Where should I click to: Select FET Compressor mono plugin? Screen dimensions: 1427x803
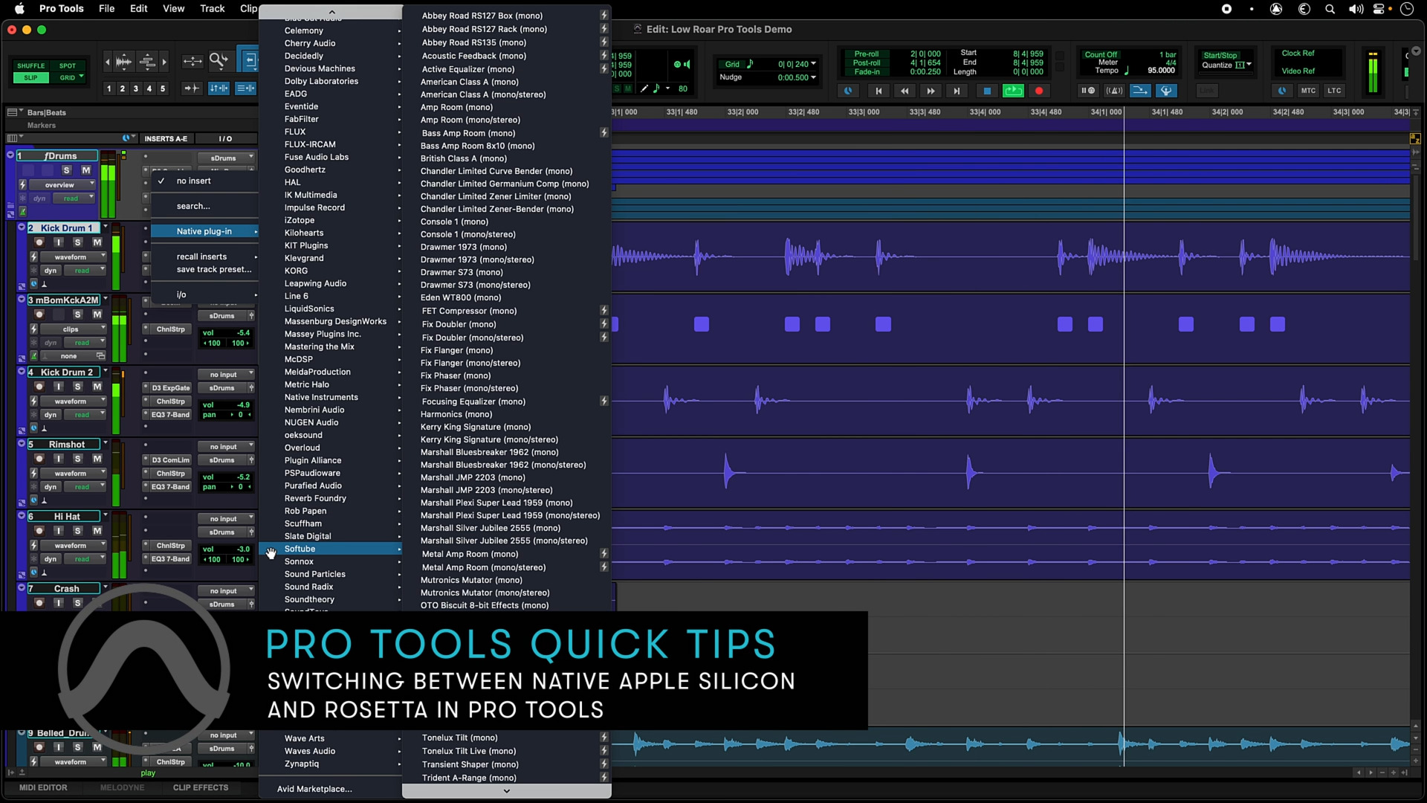click(x=468, y=310)
